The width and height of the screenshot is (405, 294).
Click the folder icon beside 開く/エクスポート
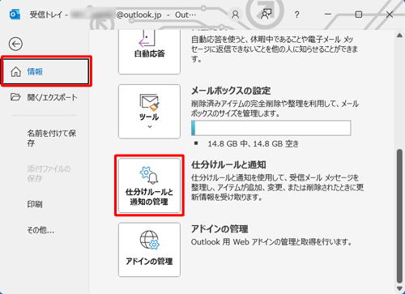(15, 97)
